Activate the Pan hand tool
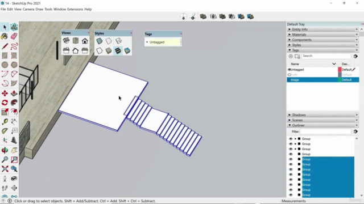The width and height of the screenshot is (364, 204). coord(14,150)
